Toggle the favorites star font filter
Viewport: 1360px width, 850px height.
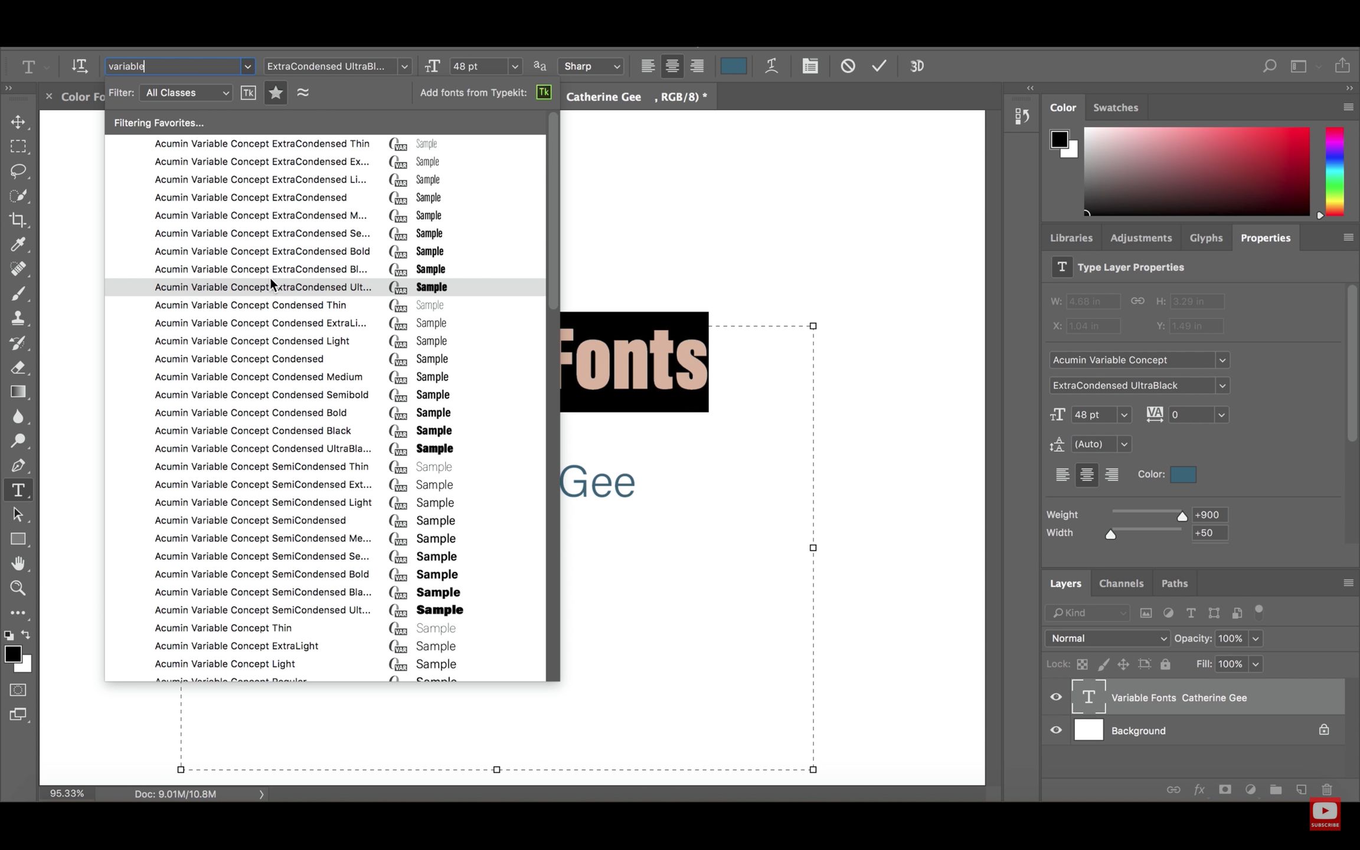pos(275,93)
